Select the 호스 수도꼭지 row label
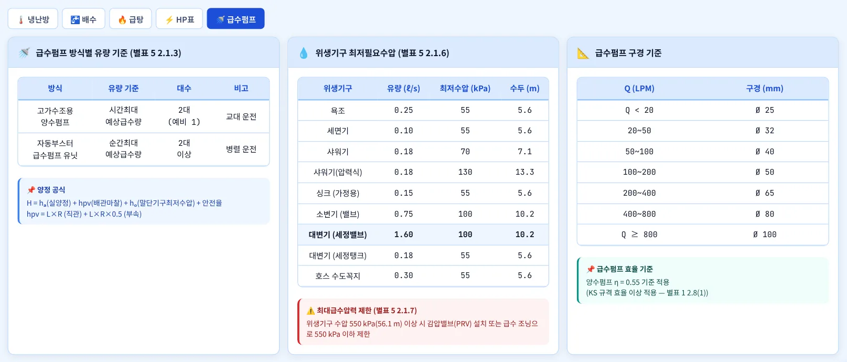The height and width of the screenshot is (362, 847). pos(338,276)
